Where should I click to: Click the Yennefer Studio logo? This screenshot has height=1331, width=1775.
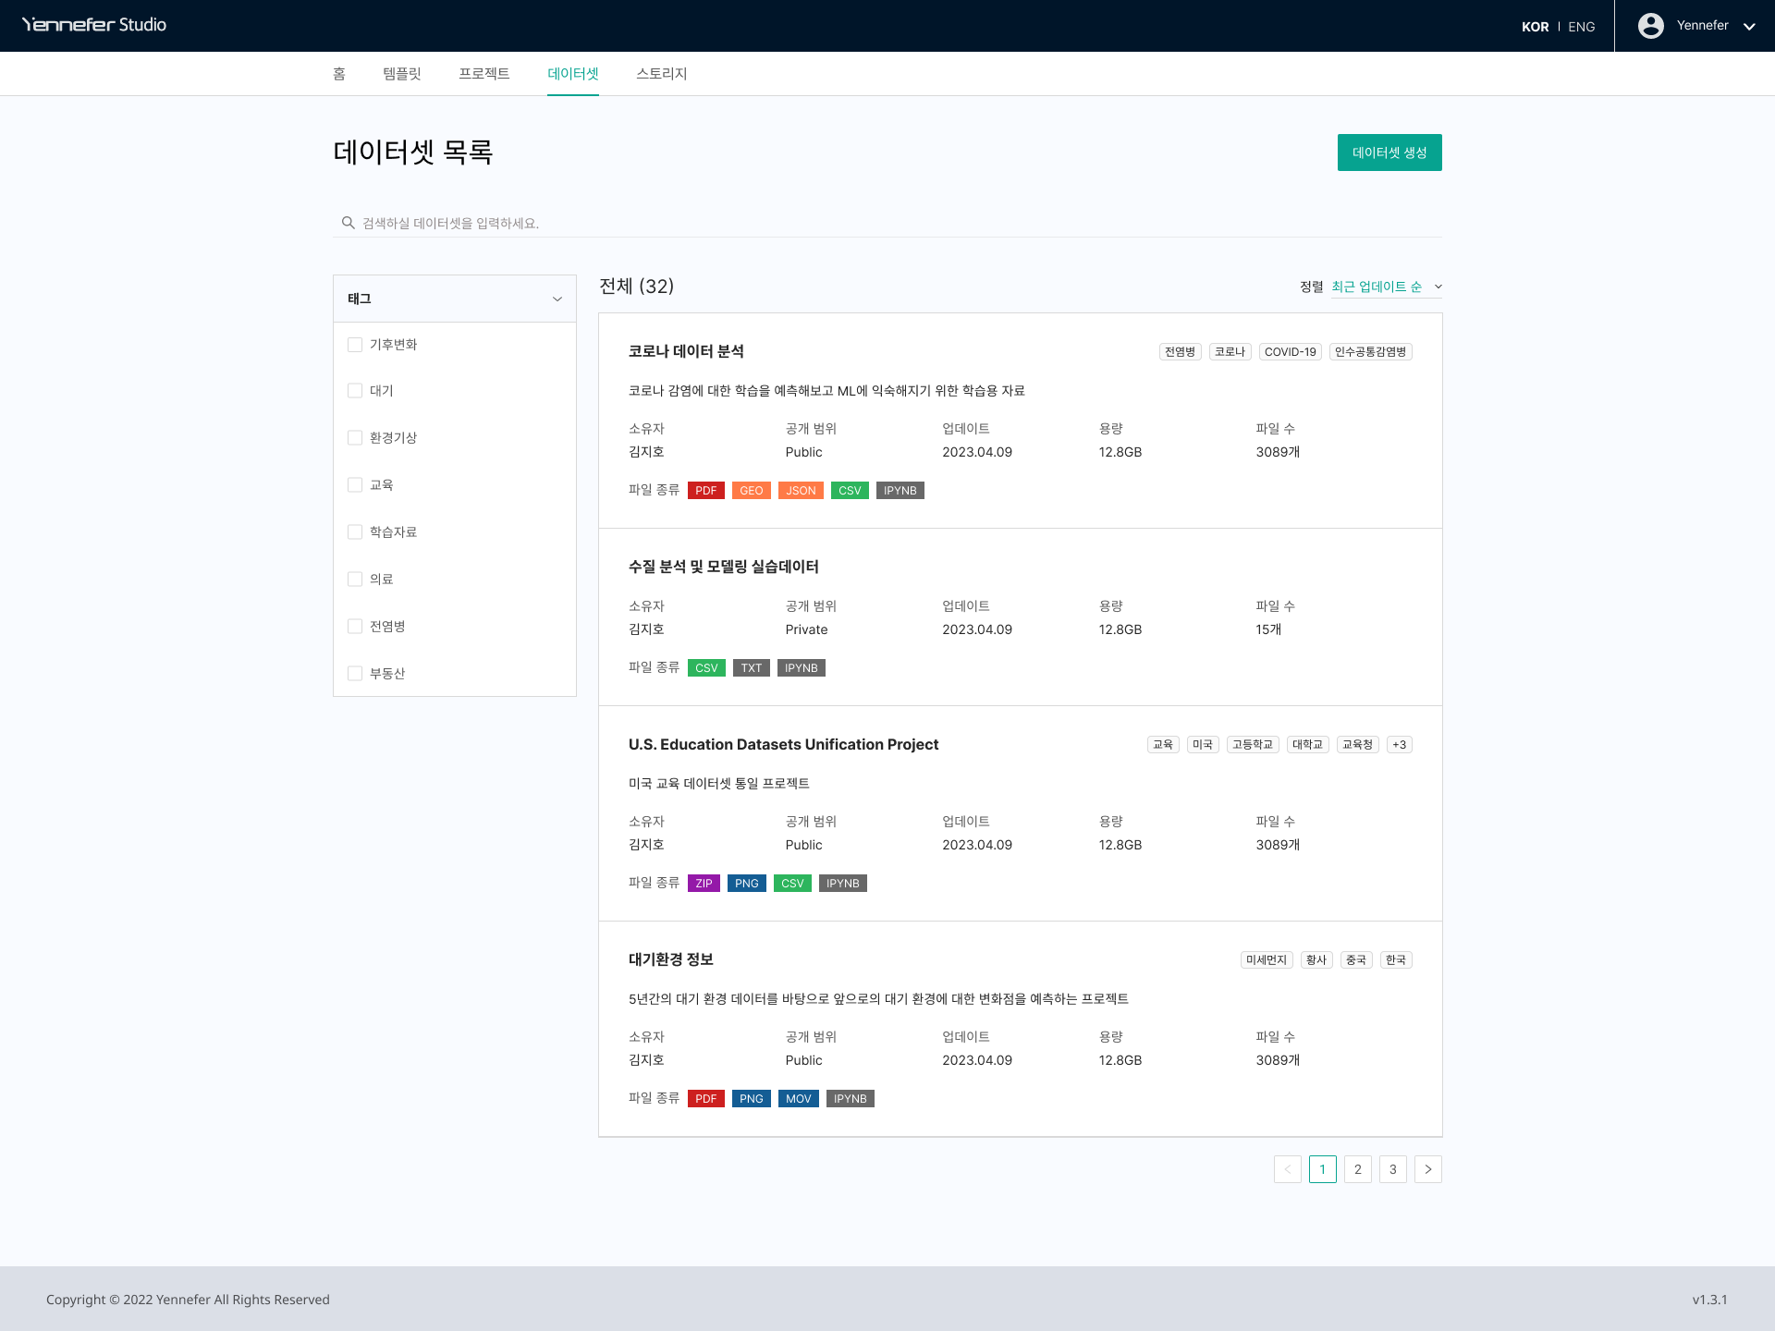point(94,25)
